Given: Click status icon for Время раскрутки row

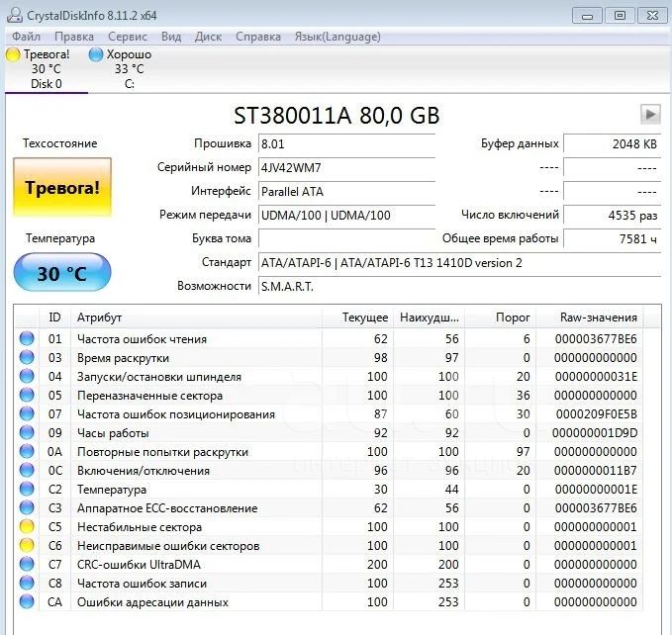Looking at the screenshot, I should [x=27, y=357].
